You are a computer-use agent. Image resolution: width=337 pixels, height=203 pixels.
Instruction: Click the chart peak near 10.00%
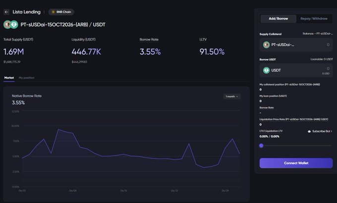[58, 129]
